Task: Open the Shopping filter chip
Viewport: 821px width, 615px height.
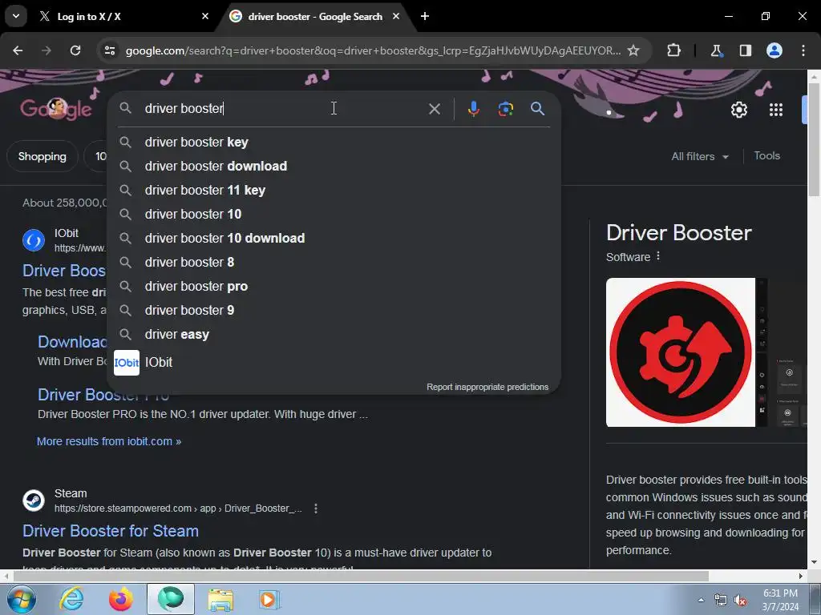Action: (x=42, y=156)
